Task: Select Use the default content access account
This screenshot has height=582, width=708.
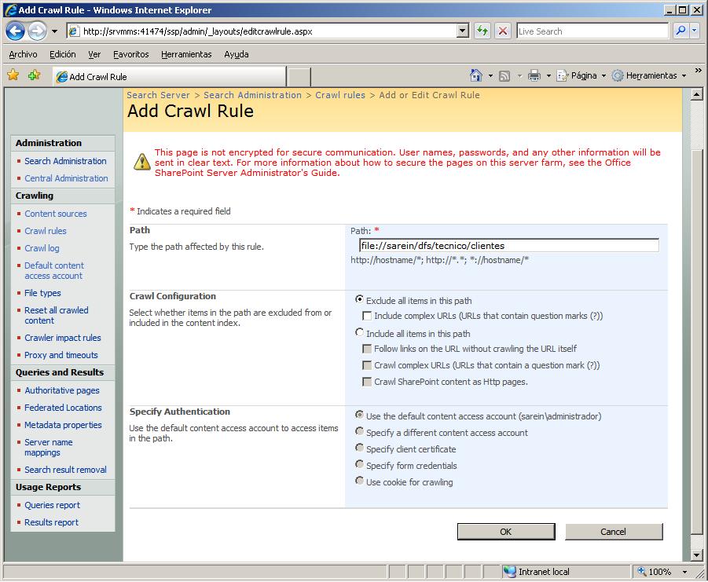Action: [x=359, y=414]
